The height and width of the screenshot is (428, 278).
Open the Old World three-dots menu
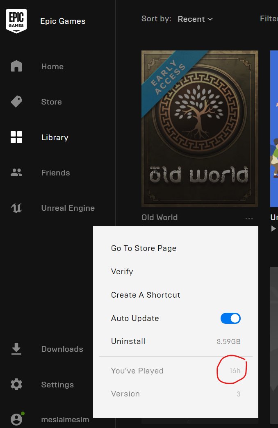click(249, 219)
